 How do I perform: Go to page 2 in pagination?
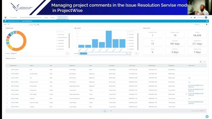(108, 111)
